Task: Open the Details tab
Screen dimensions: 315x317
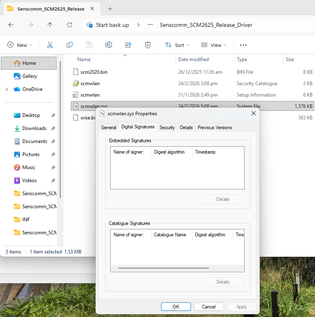Action: point(186,128)
